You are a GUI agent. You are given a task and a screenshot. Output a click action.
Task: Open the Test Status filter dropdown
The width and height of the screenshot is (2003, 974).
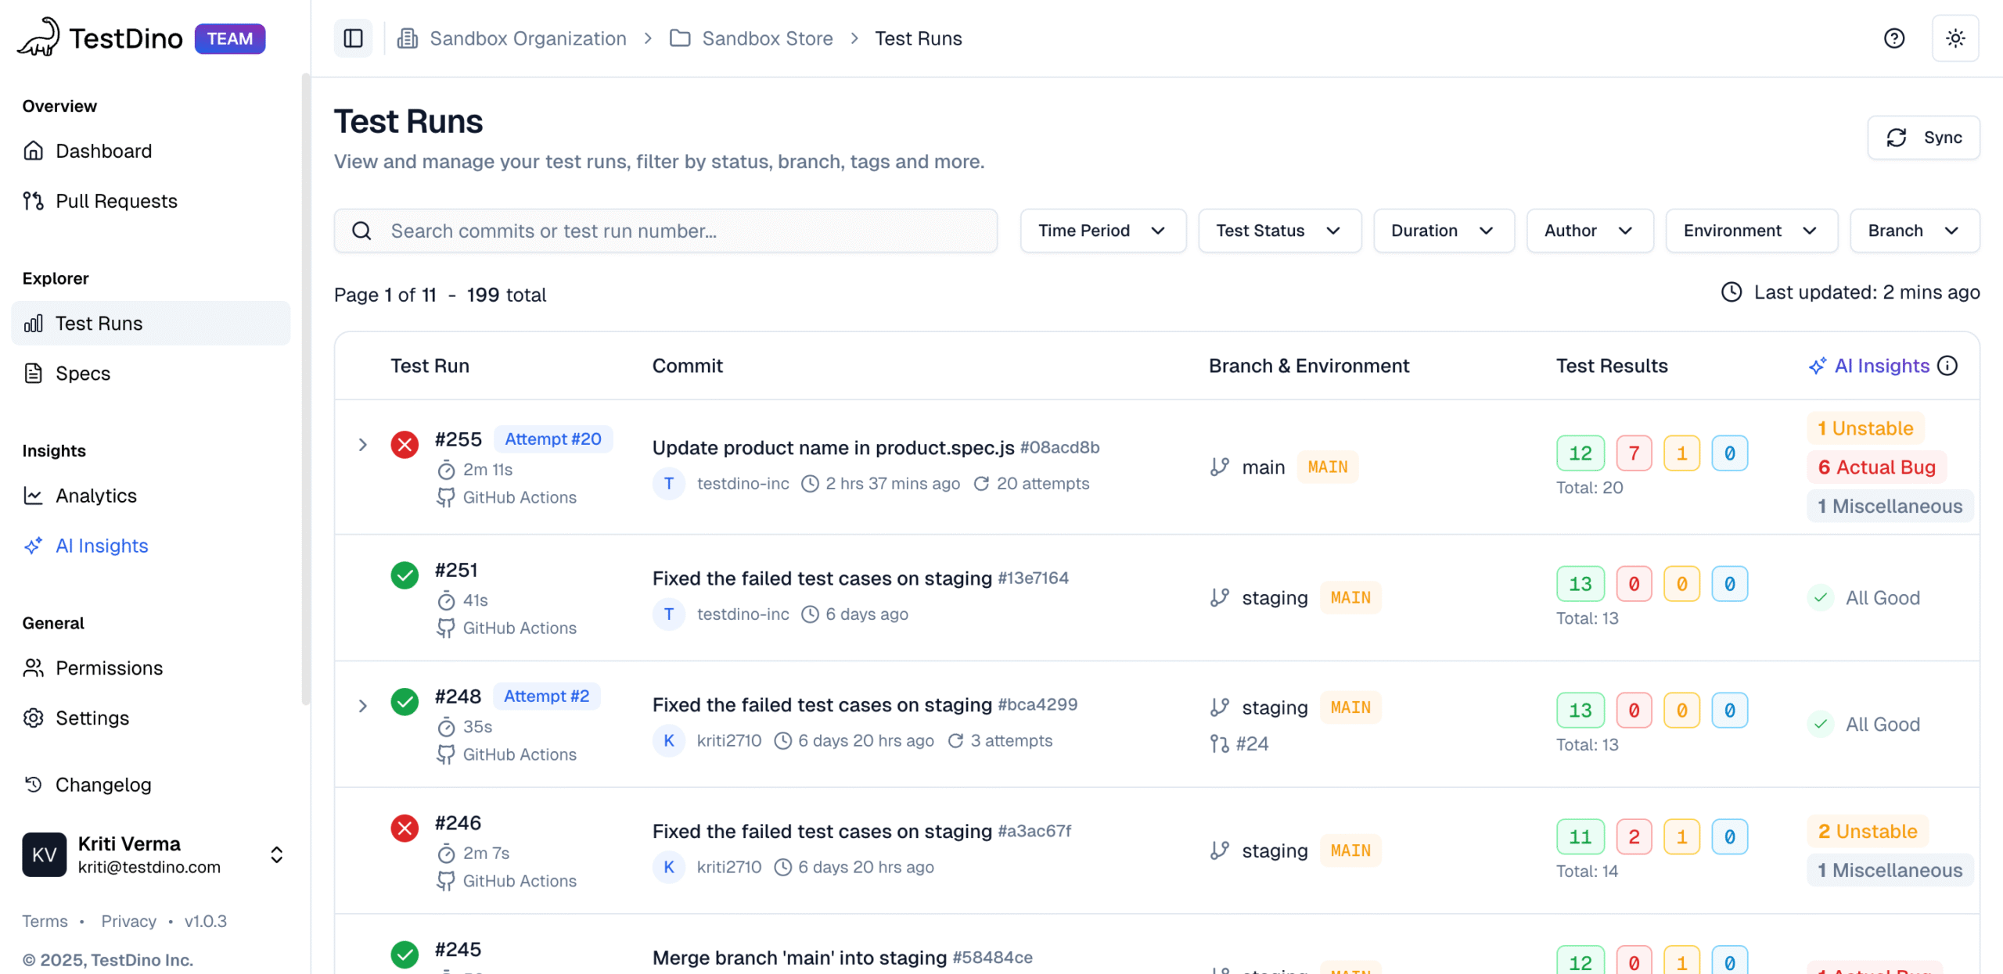click(1278, 231)
